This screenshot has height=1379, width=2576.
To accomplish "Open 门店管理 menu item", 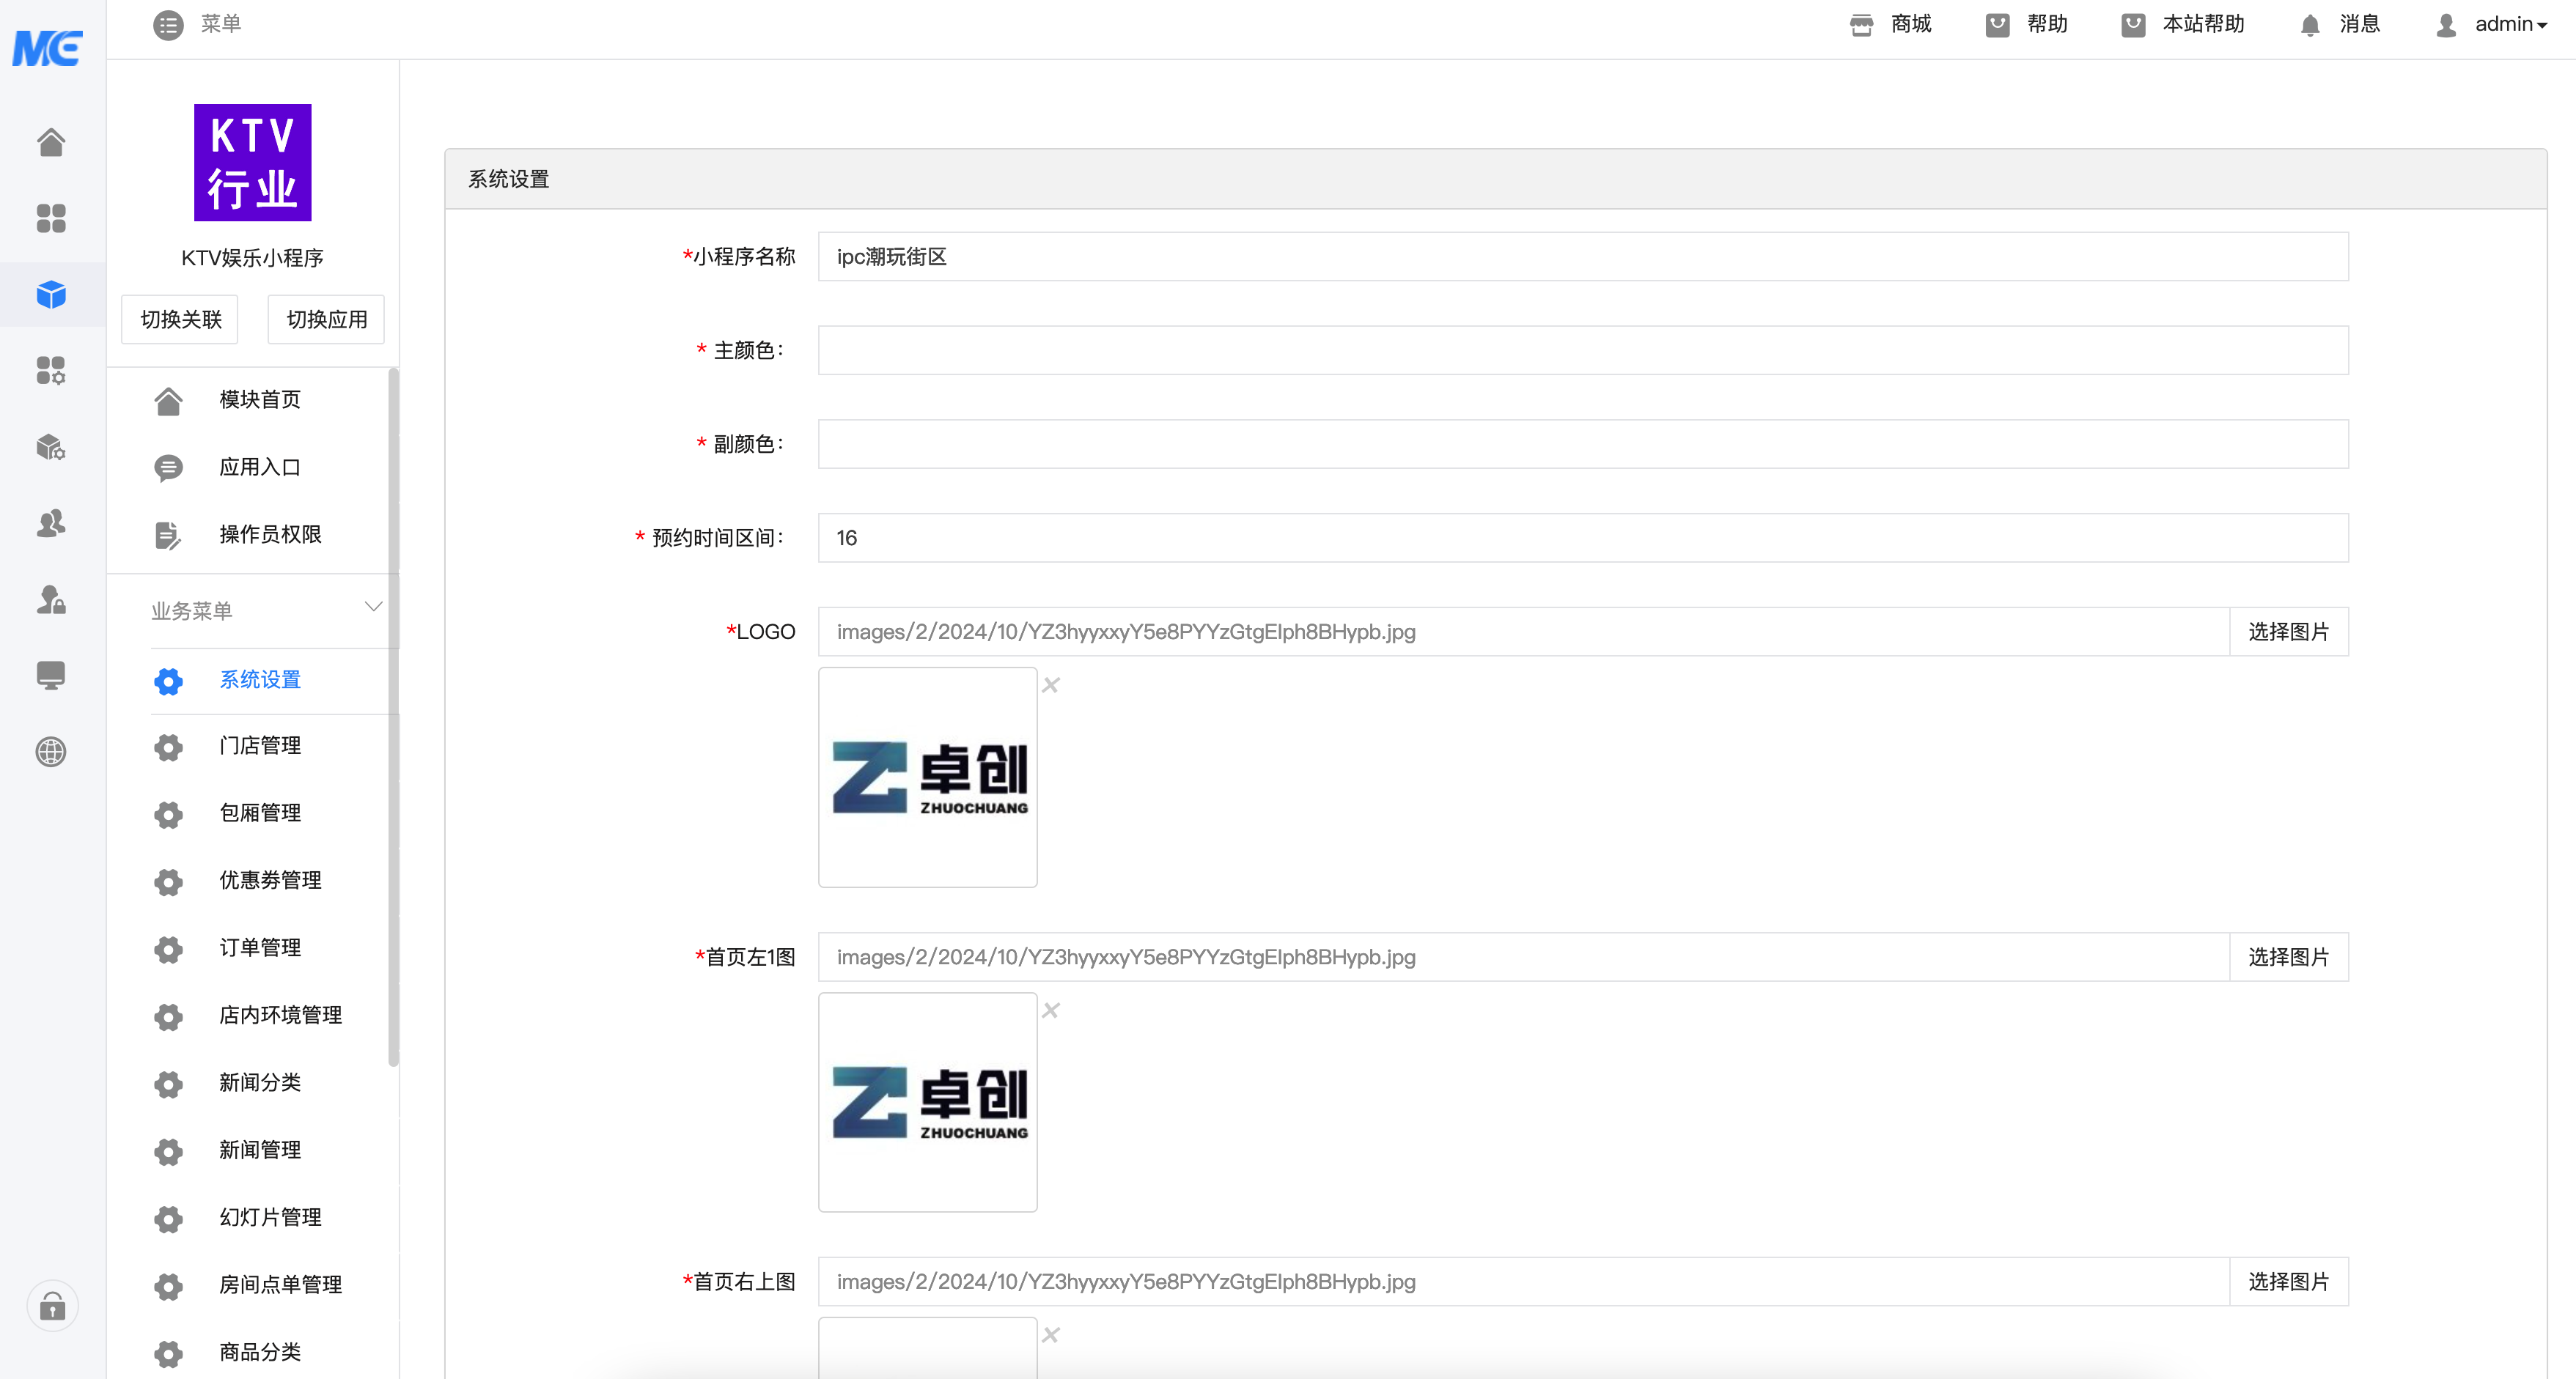I will coord(260,745).
